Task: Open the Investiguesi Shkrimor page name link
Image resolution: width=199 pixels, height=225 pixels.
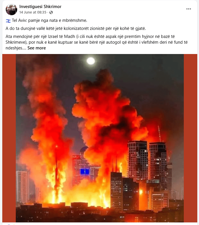Action: [x=40, y=7]
